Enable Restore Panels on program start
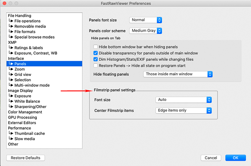Screen dimensions: 251x166 point(96,66)
